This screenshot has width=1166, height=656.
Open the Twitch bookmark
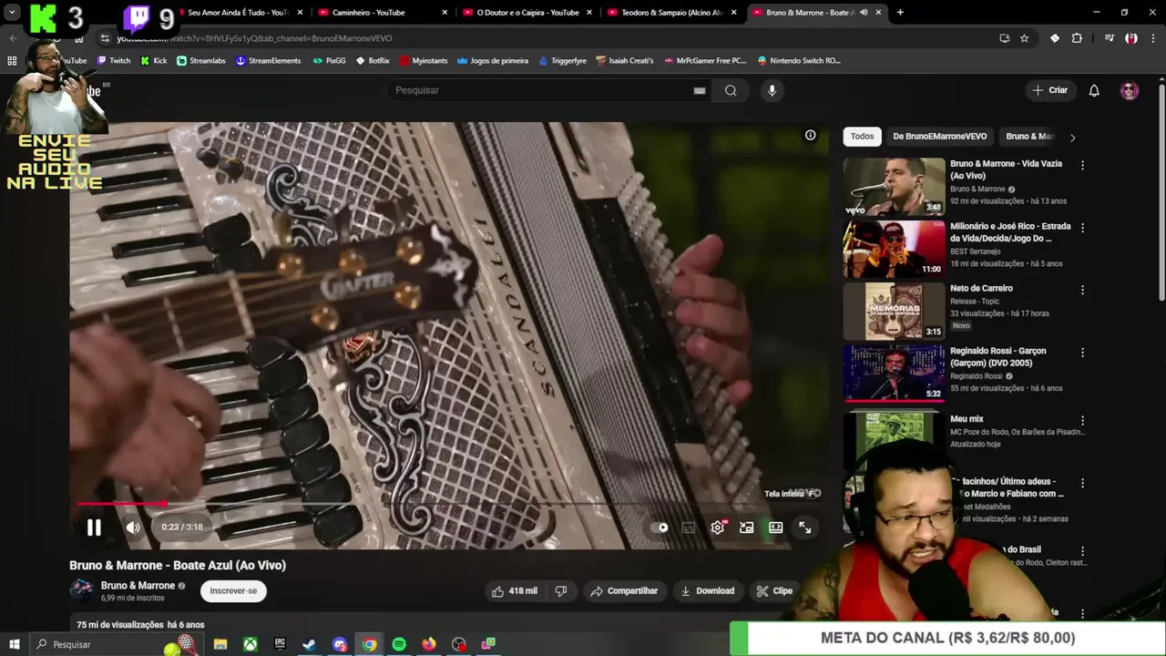point(115,61)
